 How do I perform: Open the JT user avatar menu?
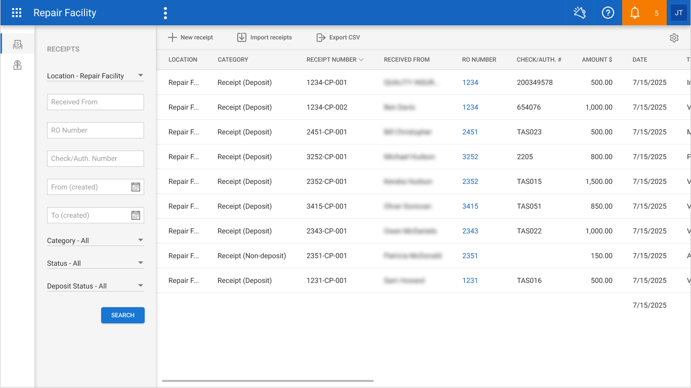679,13
